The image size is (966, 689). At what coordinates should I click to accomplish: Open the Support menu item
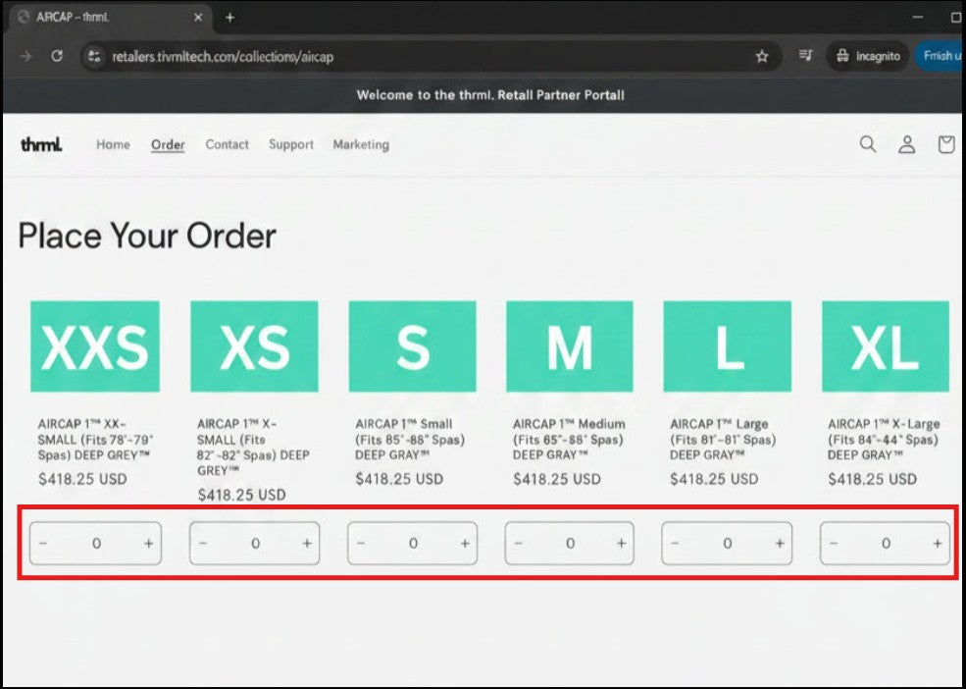coord(291,144)
